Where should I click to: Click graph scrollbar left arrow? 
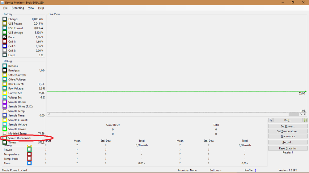[49, 114]
